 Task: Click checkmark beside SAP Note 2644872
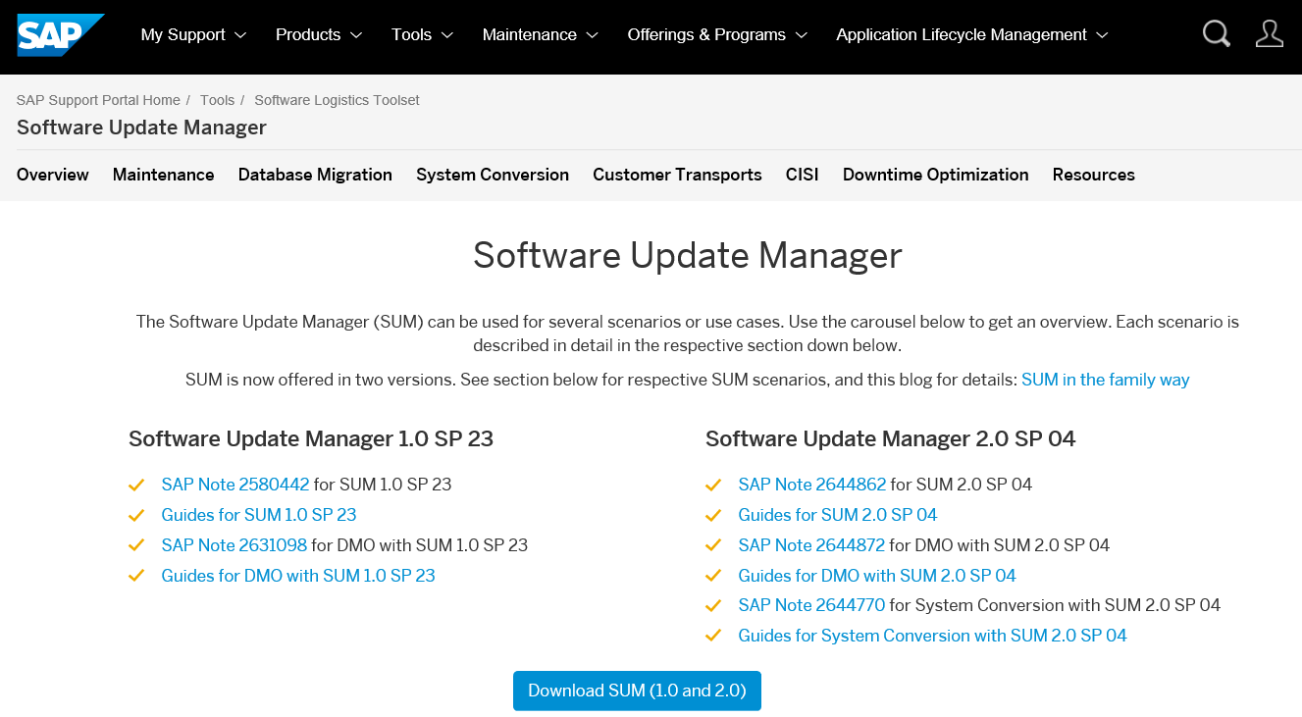click(x=713, y=545)
